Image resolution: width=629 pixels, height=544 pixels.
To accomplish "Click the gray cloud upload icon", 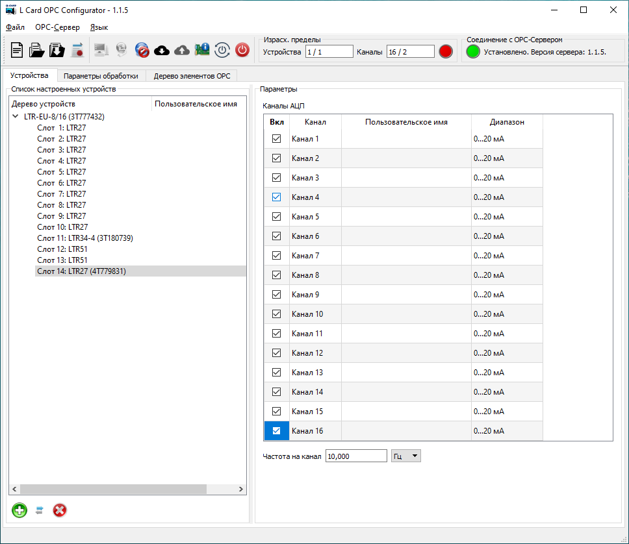I will (182, 50).
